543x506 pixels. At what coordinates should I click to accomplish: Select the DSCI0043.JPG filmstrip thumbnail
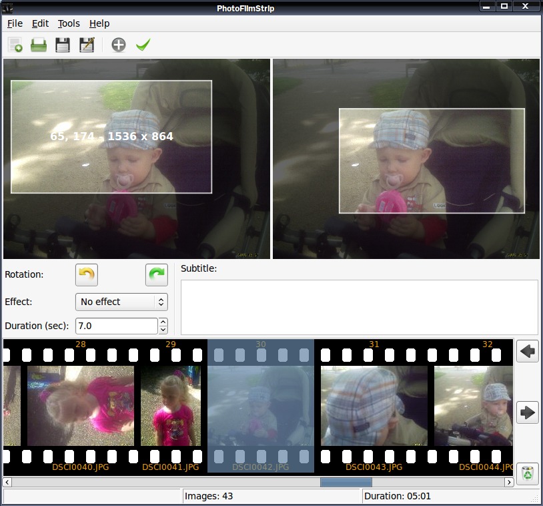pyautogui.click(x=374, y=406)
